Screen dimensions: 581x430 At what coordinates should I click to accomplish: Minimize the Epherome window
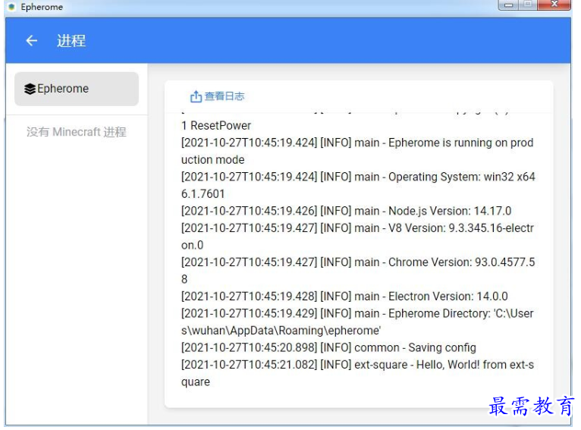point(508,5)
